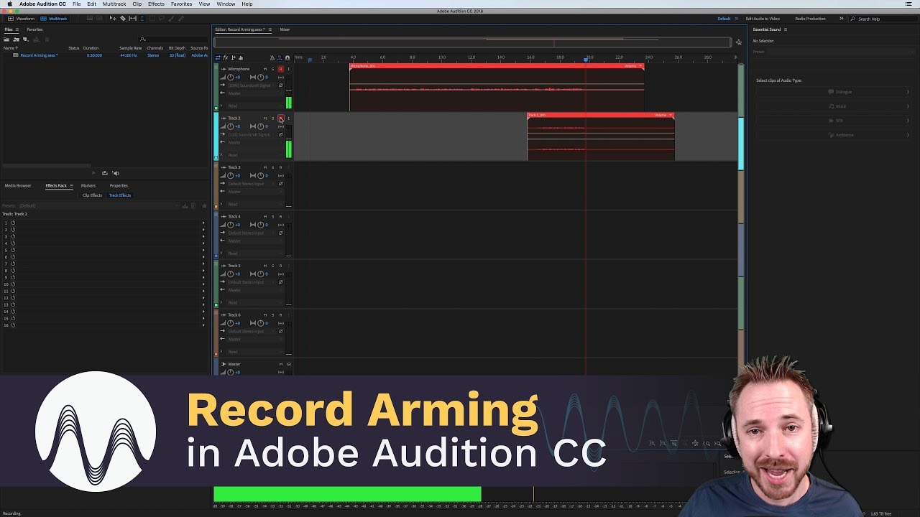Delete the effects rack preset trash icon
Screen dimensions: 920x517
point(193,205)
